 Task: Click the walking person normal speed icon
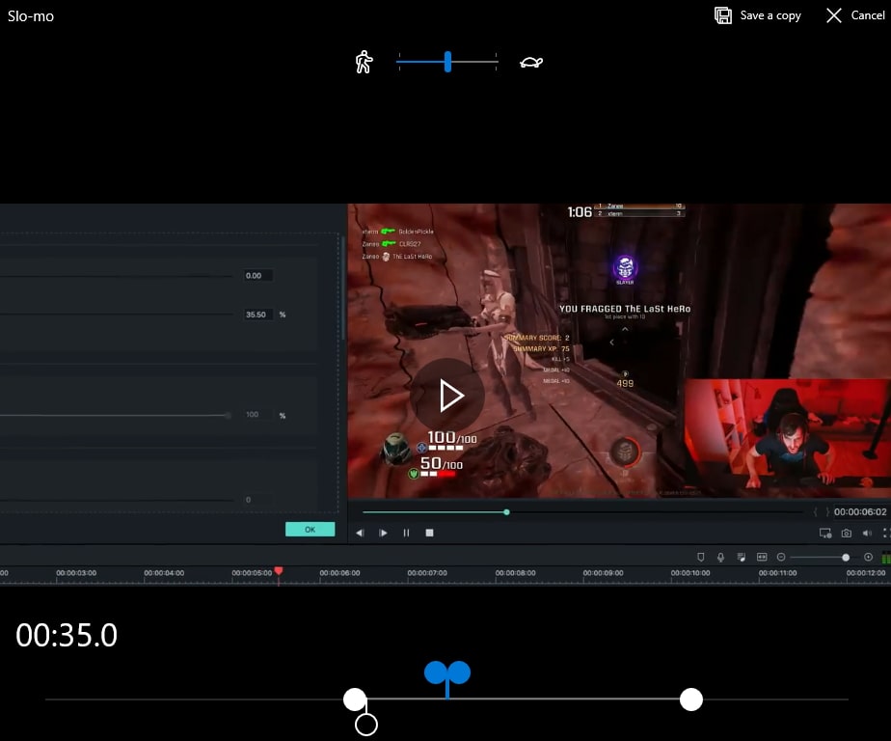(364, 62)
